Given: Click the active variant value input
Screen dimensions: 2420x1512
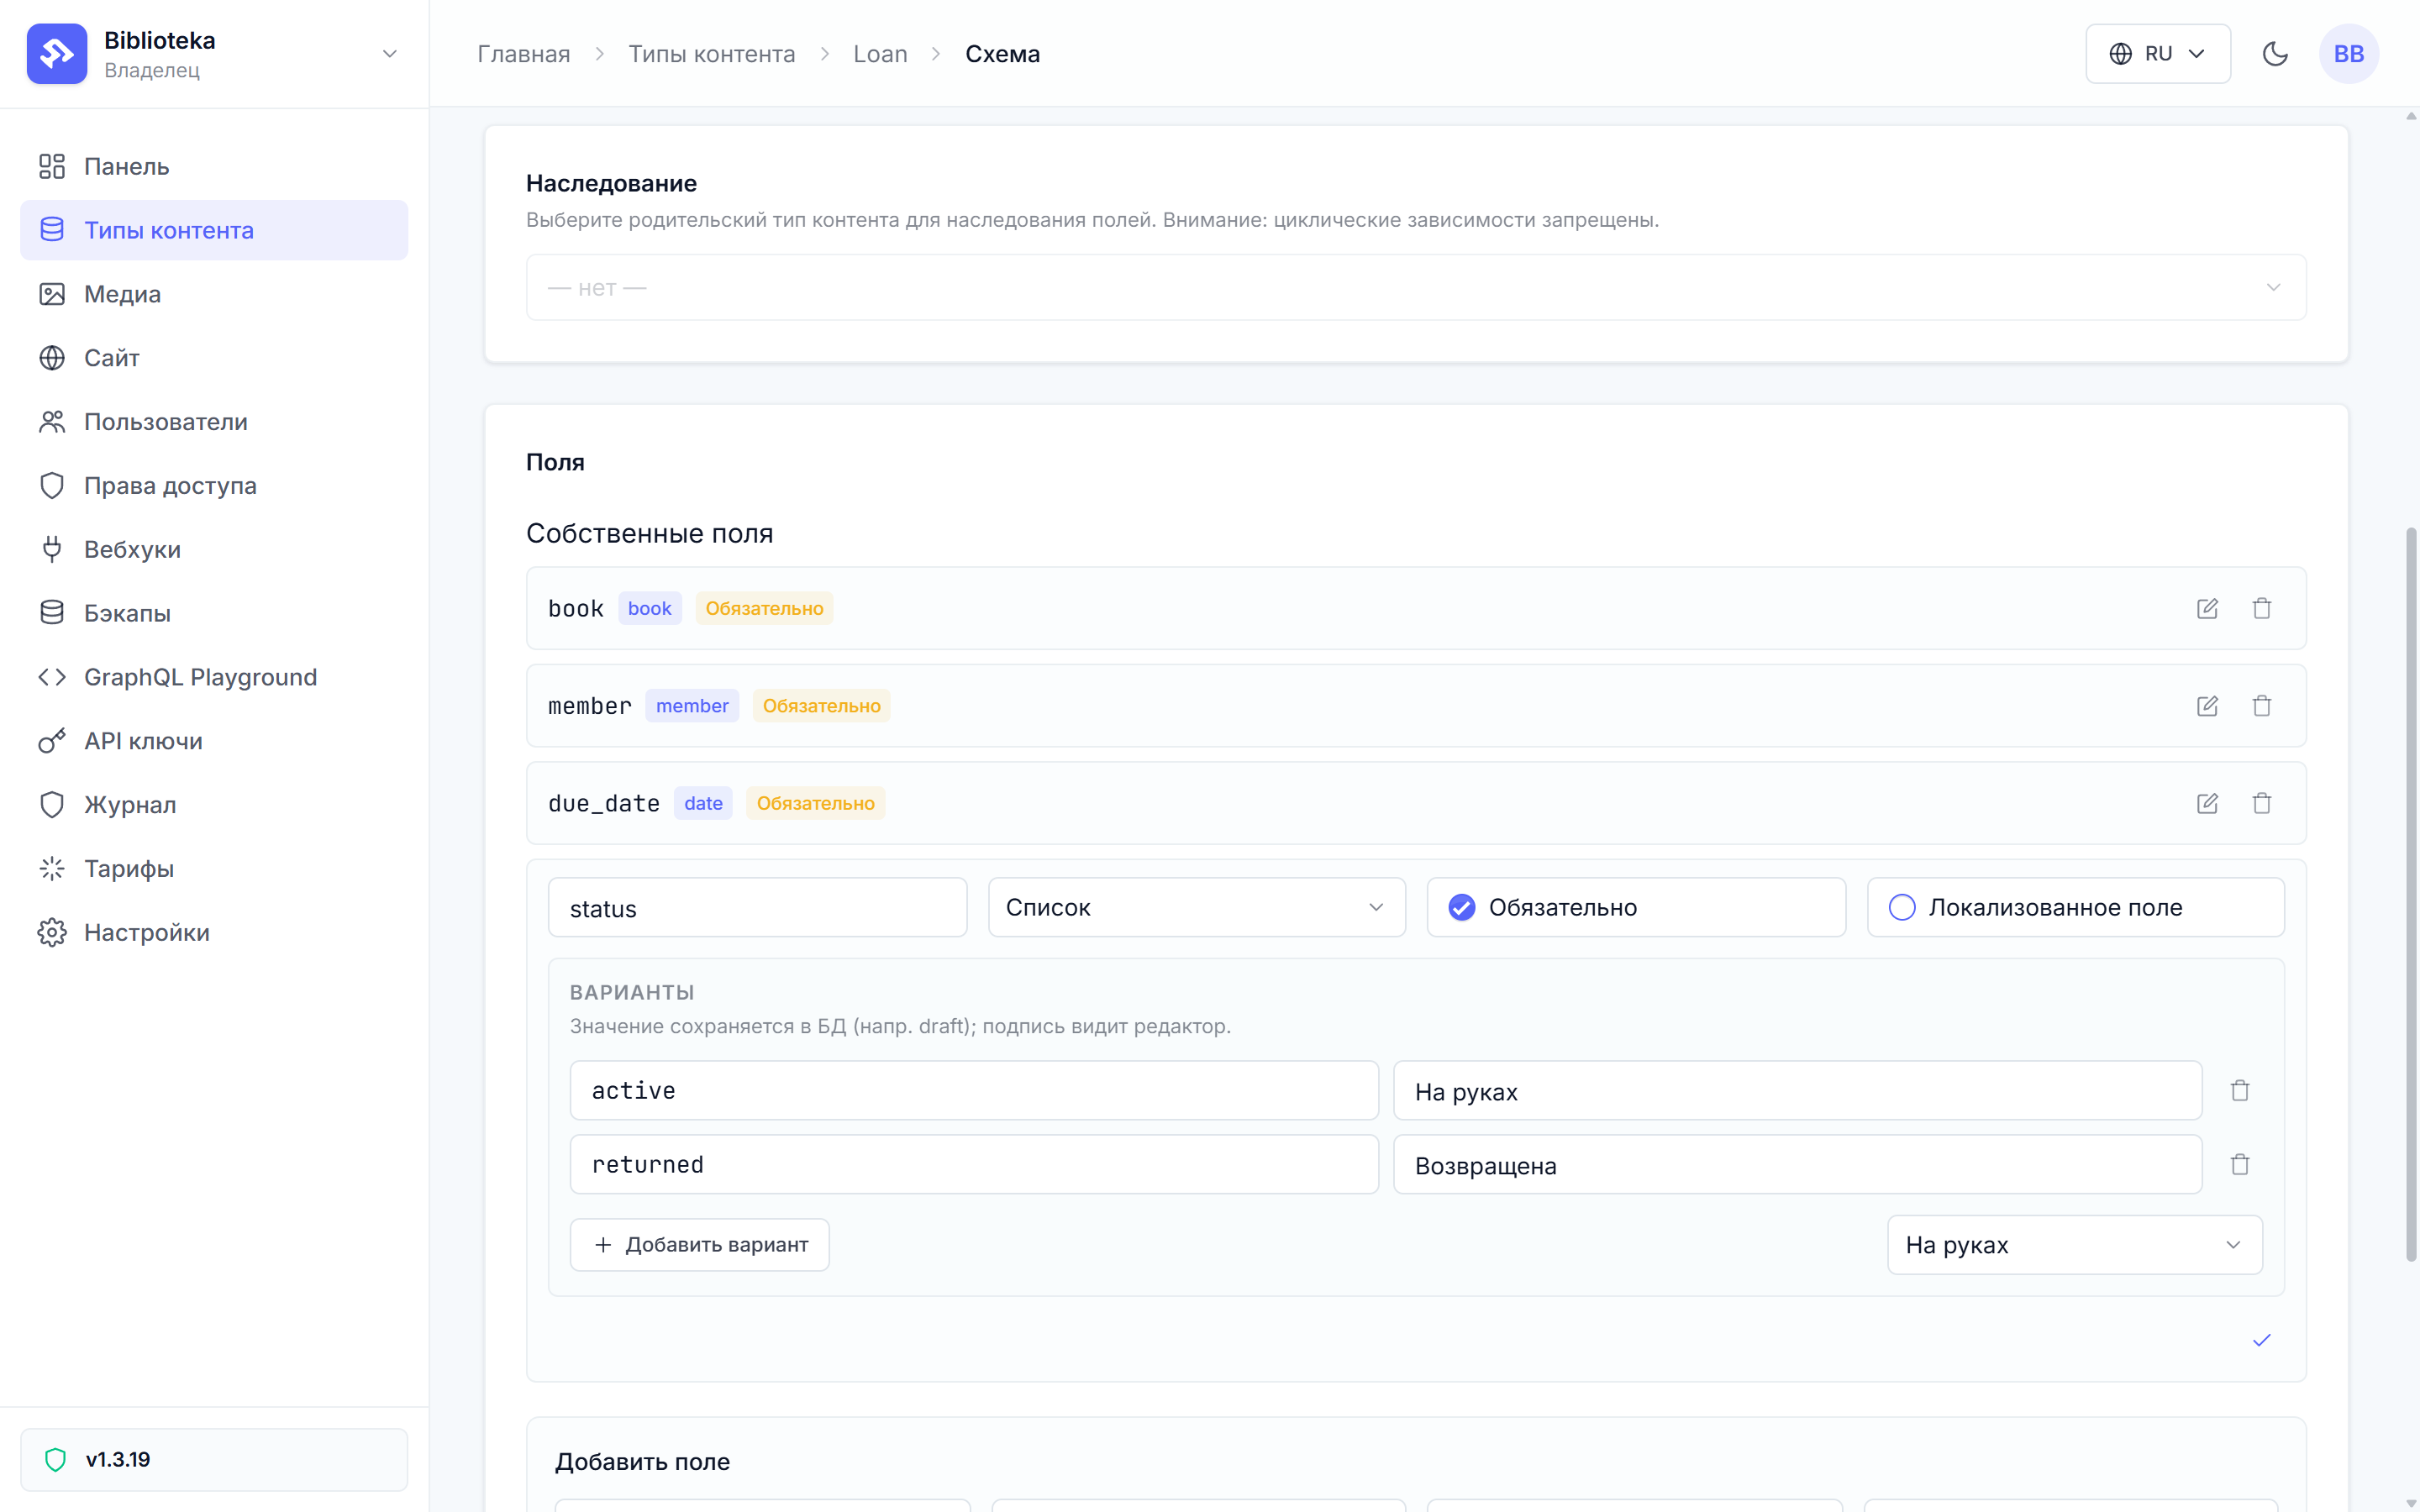Looking at the screenshot, I should click(x=974, y=1090).
